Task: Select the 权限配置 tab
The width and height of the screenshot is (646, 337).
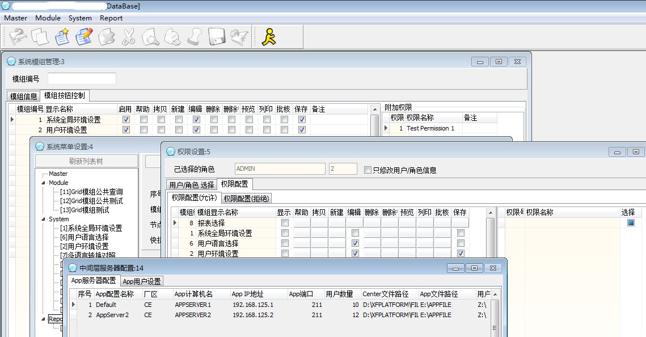Action: click(234, 184)
